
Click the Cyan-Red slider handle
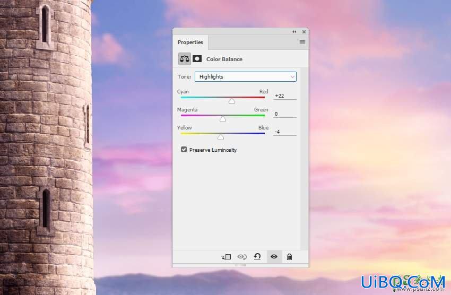tap(231, 101)
